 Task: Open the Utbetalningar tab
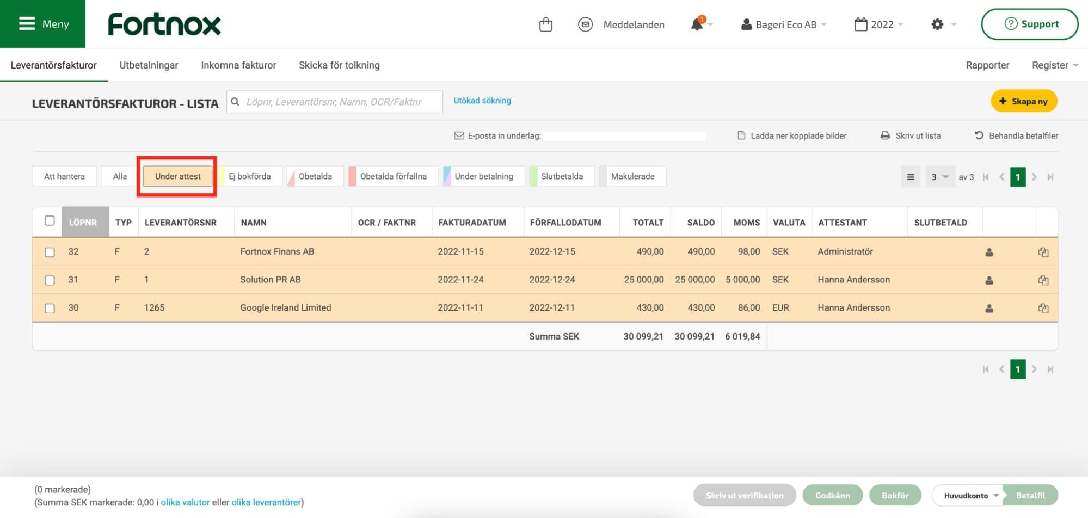click(x=149, y=65)
